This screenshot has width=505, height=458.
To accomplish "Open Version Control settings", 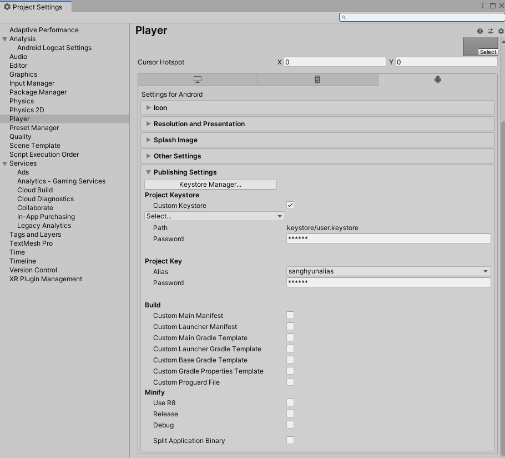I will [33, 270].
